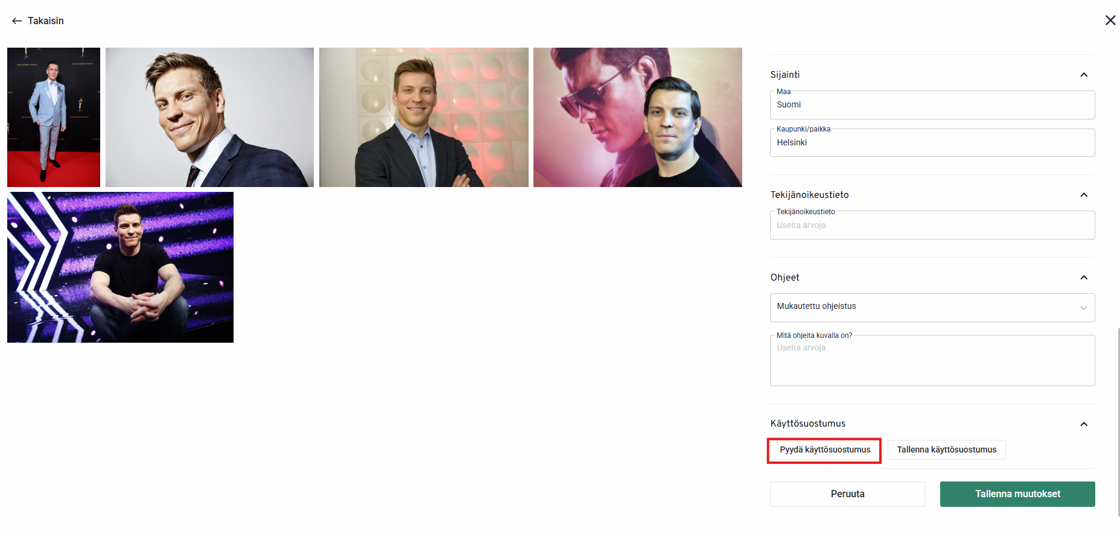Focus the Tekijänoikeustieto input field
The image size is (1120, 537).
[932, 226]
